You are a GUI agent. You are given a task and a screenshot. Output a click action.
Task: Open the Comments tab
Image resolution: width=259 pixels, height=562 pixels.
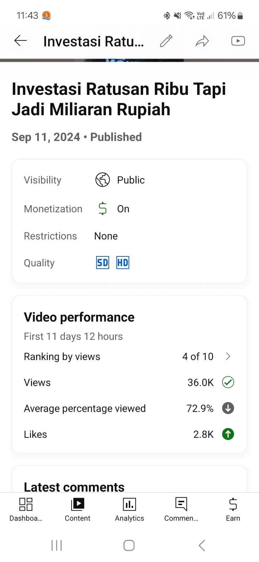pyautogui.click(x=181, y=509)
